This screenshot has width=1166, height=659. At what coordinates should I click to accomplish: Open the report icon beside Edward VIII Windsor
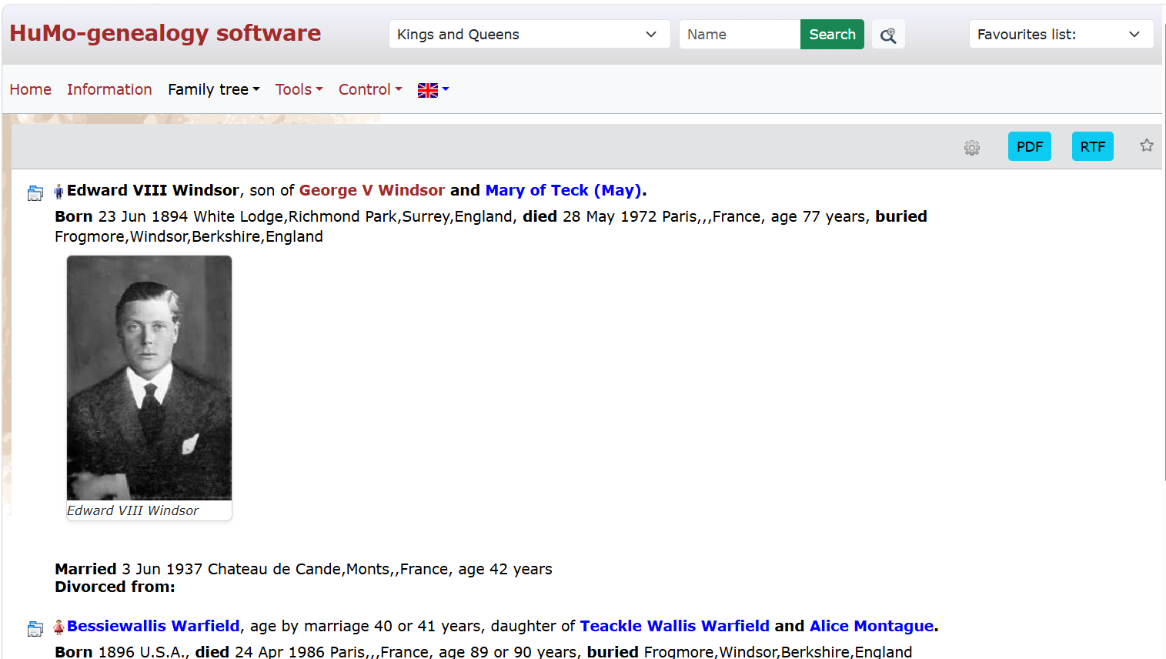pyautogui.click(x=35, y=192)
